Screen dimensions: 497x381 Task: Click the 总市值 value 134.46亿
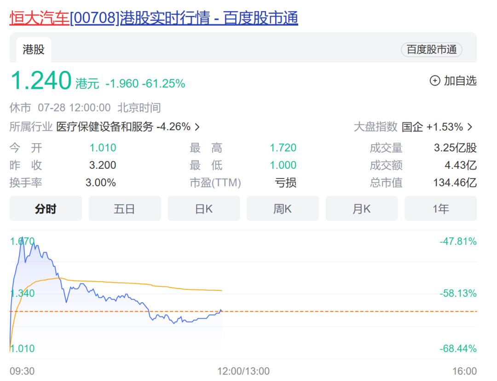[x=455, y=183]
